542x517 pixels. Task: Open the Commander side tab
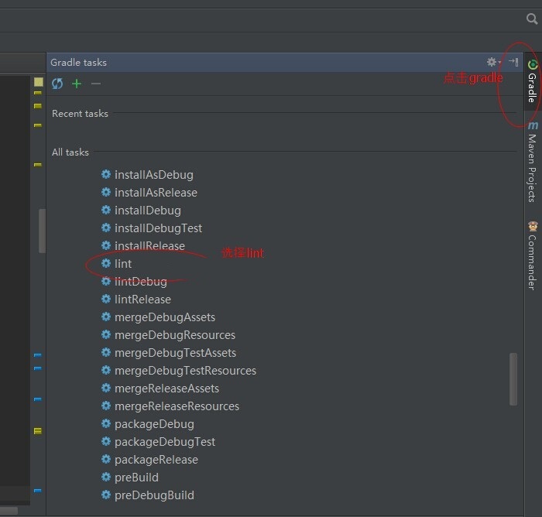click(533, 255)
